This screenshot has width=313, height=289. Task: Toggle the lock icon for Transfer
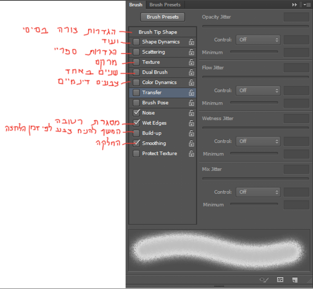[191, 93]
